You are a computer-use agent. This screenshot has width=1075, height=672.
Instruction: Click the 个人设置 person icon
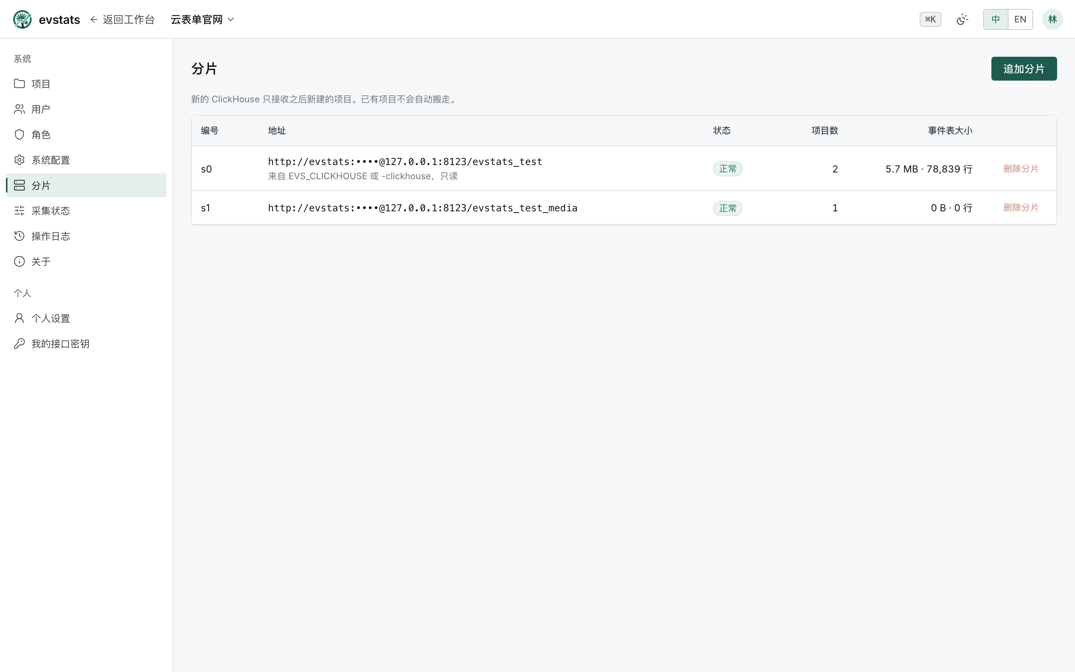(19, 318)
